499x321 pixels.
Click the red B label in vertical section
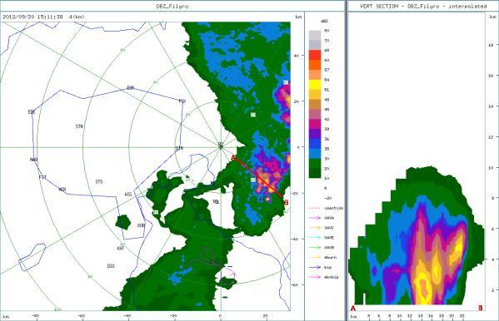[x=480, y=308]
